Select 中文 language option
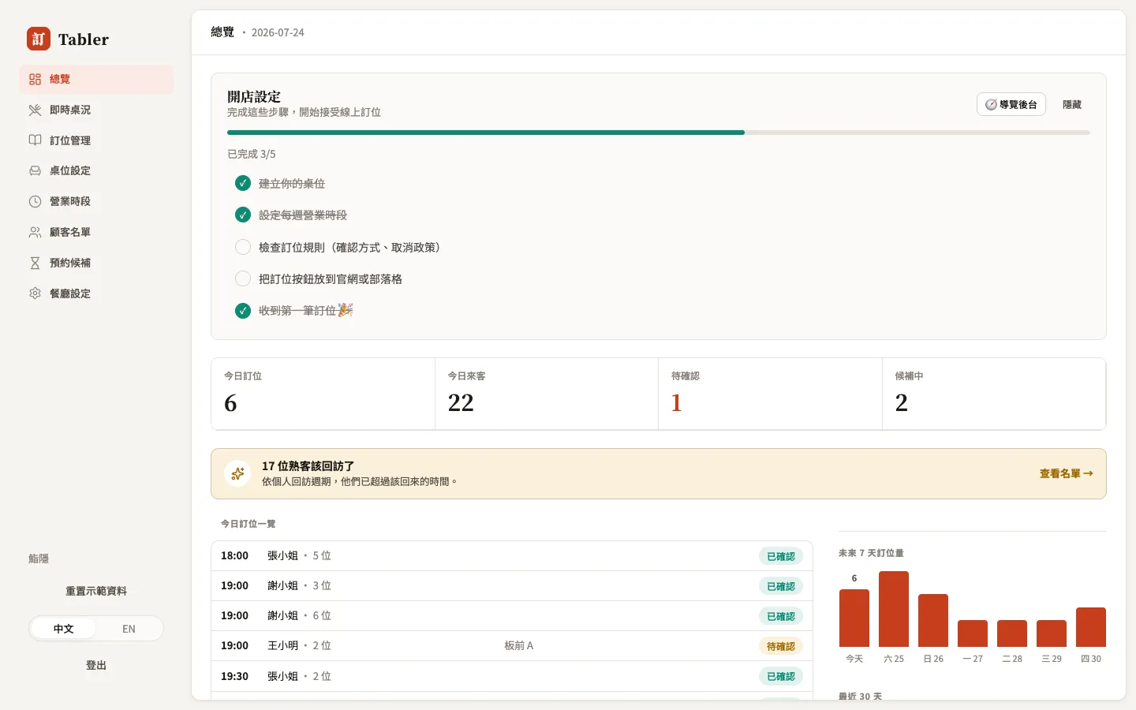 (63, 629)
